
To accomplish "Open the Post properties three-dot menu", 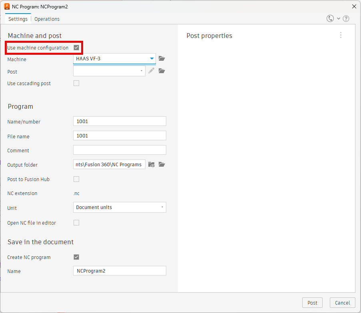I will click(341, 35).
